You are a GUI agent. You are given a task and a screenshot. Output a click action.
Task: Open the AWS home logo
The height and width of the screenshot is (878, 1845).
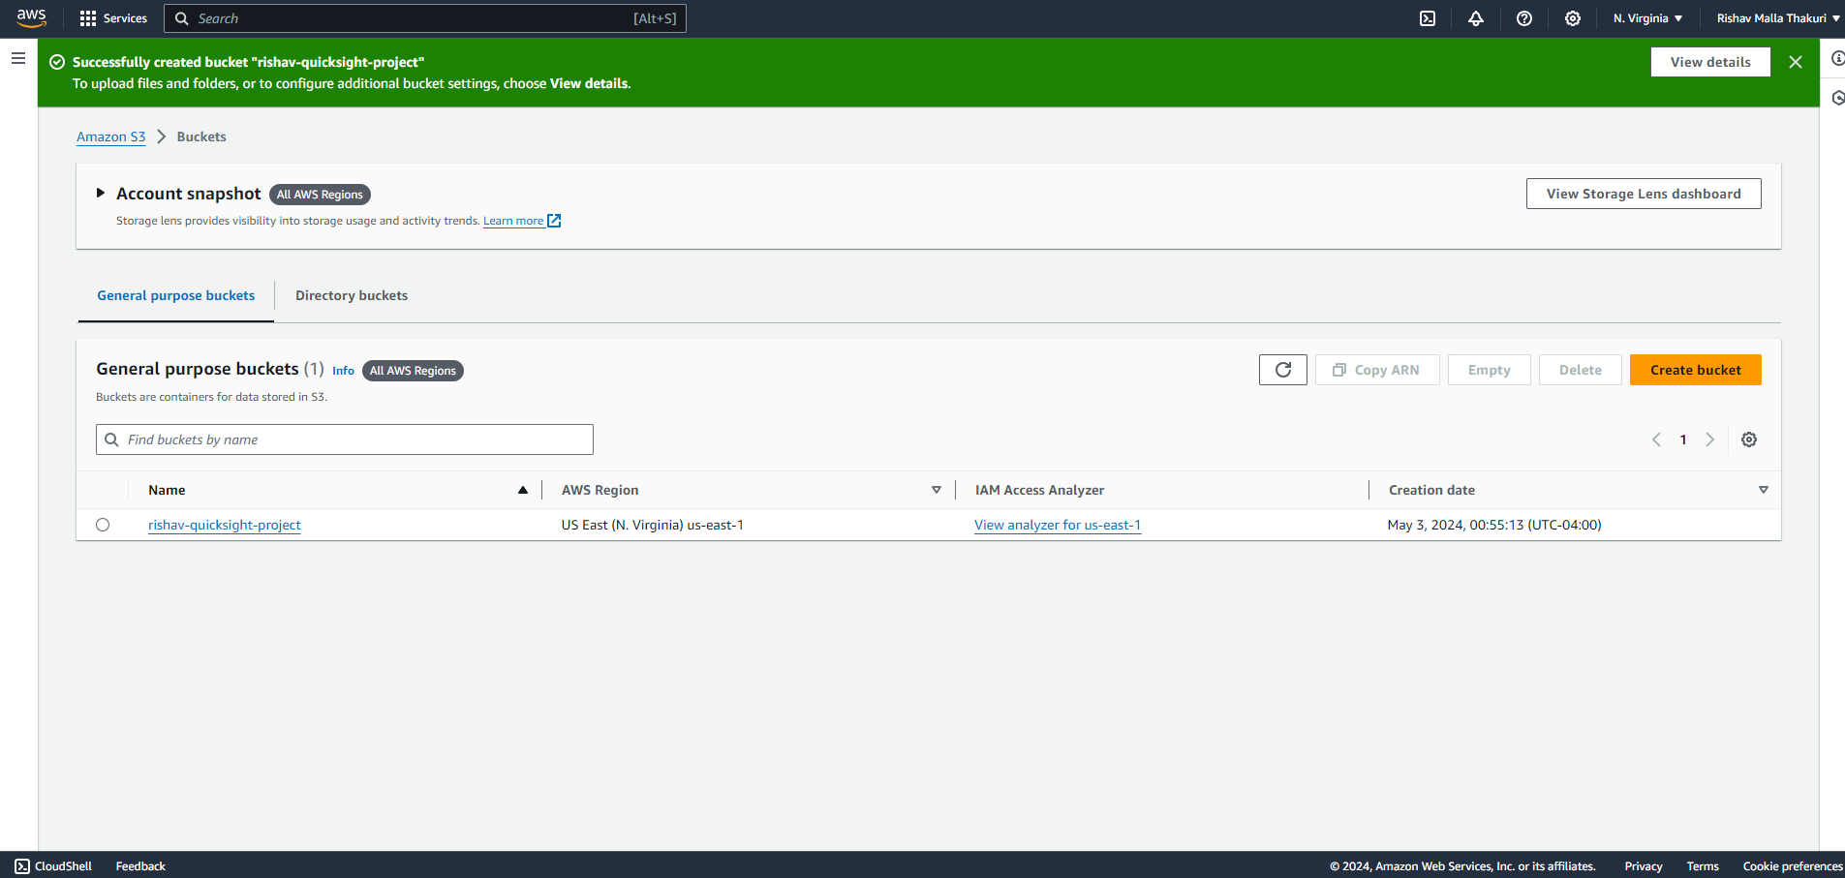point(31,18)
